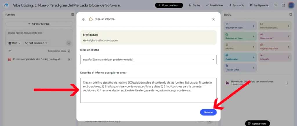Image resolution: width=297 pixels, height=126 pixels.
Task: Collapse the Studio panel icon
Action: click(291, 14)
